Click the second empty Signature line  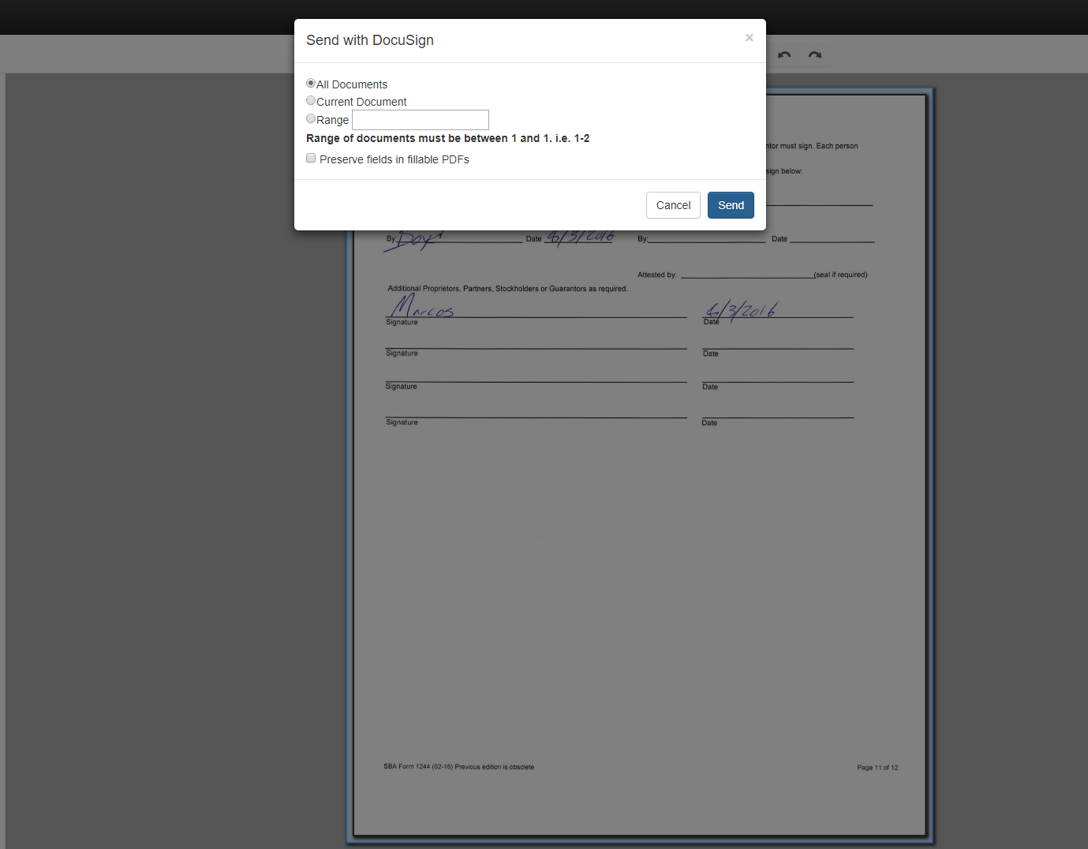coord(536,382)
